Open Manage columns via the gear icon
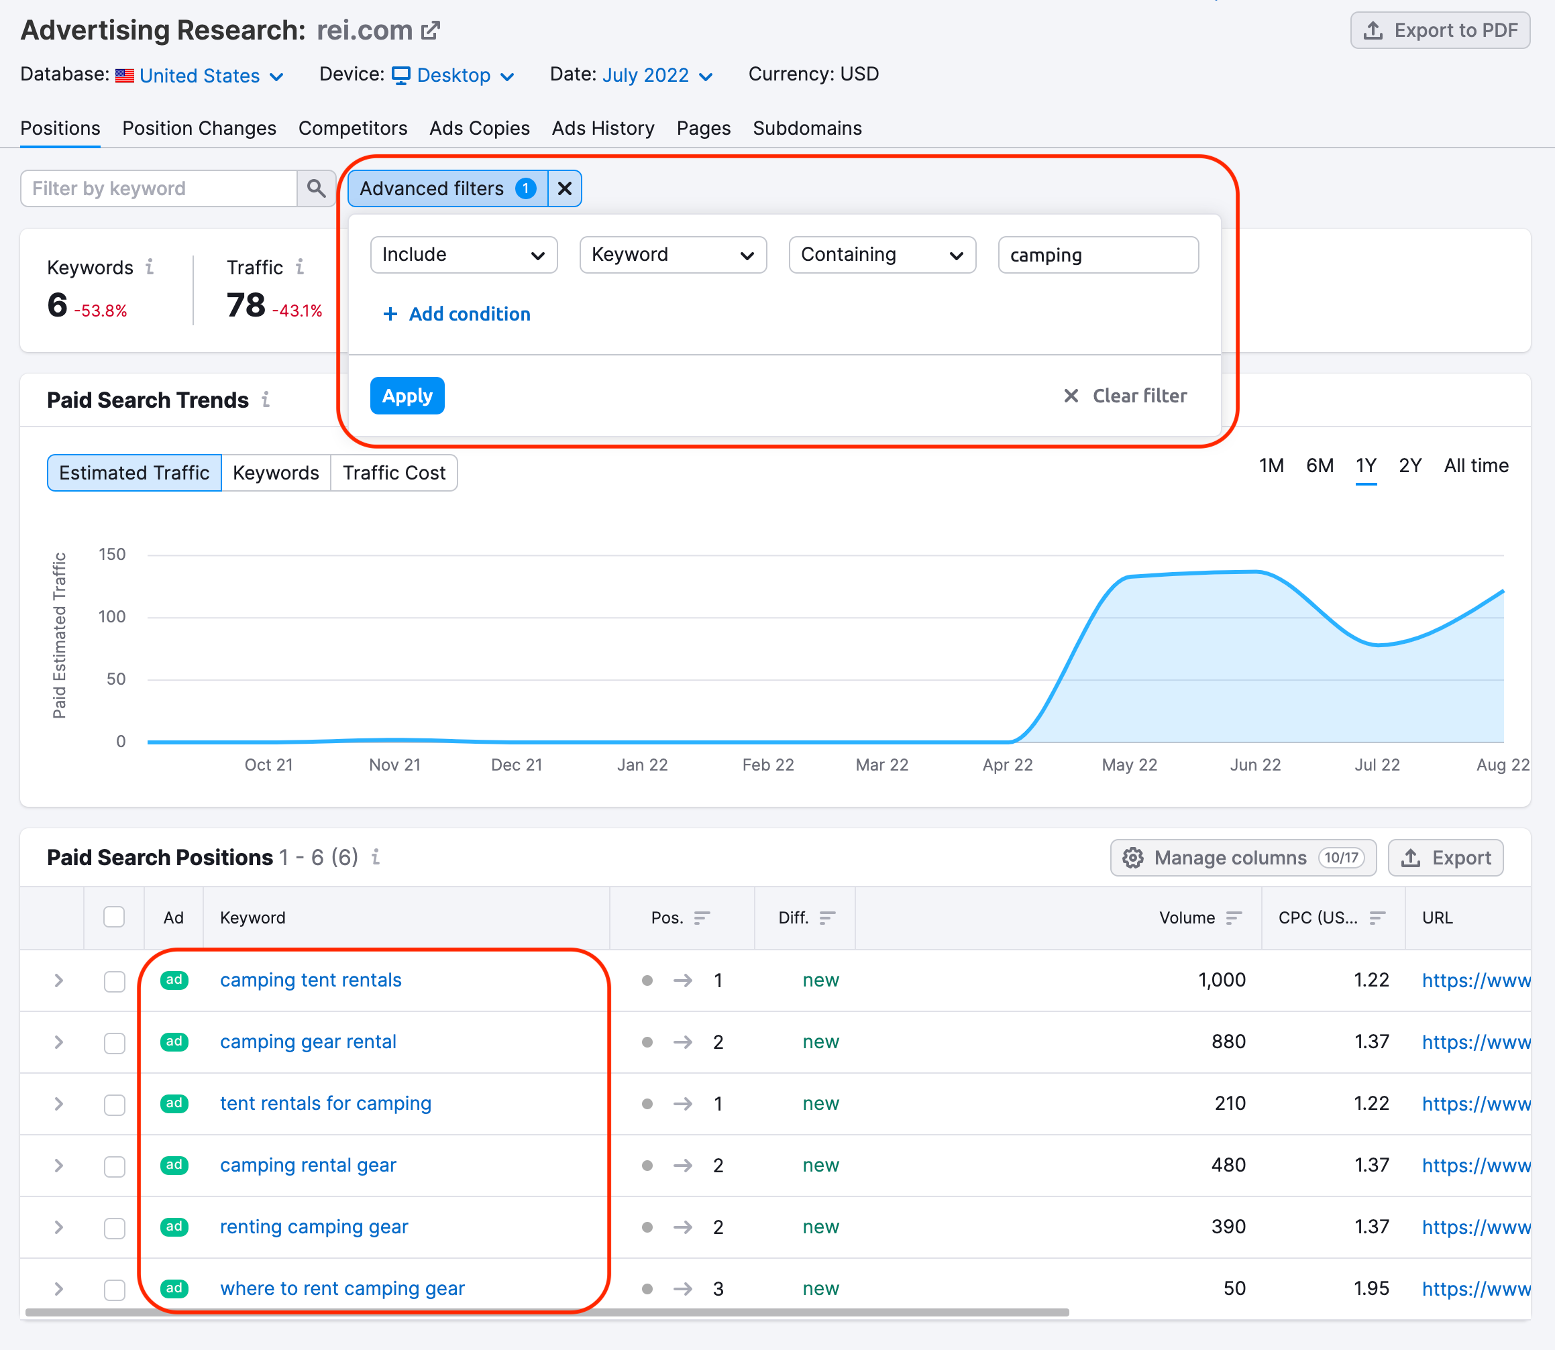Image resolution: width=1555 pixels, height=1350 pixels. point(1134,857)
